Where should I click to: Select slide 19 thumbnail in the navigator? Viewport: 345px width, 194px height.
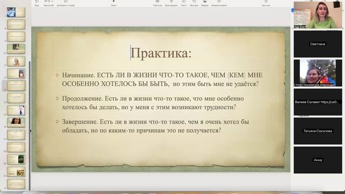(x=16, y=160)
